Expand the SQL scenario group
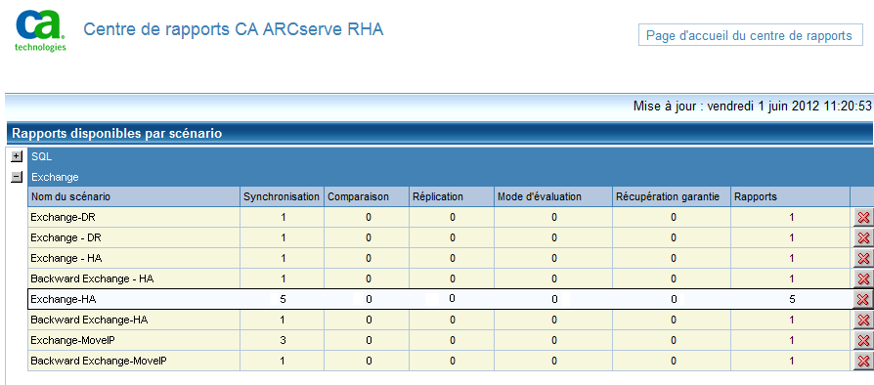Image resolution: width=874 pixels, height=385 pixels. tap(18, 157)
